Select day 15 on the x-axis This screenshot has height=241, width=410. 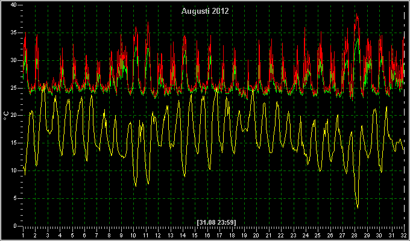195,235
